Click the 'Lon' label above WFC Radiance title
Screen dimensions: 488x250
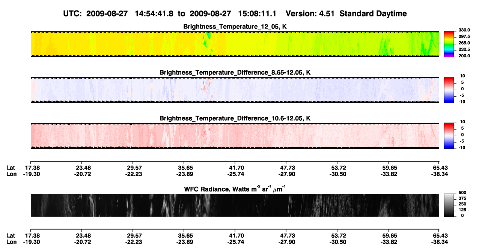point(11,174)
